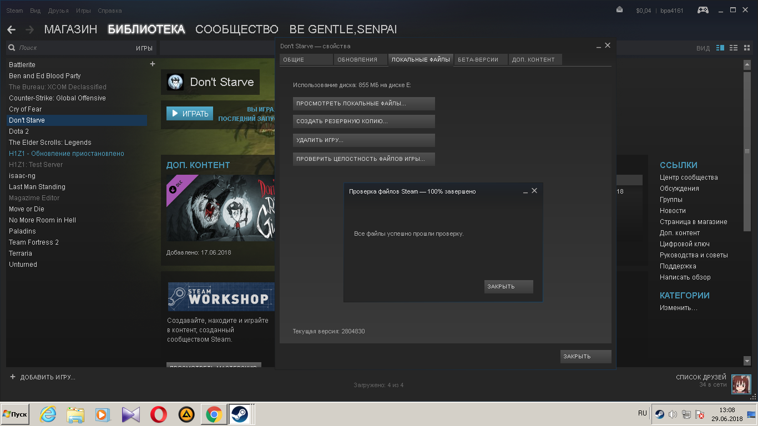Viewport: 758px width, 426px height.
Task: Open the bpa4161 account dropdown
Action: [x=671, y=11]
